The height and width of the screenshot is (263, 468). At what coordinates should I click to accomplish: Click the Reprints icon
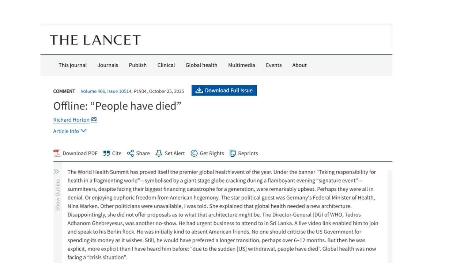(233, 153)
